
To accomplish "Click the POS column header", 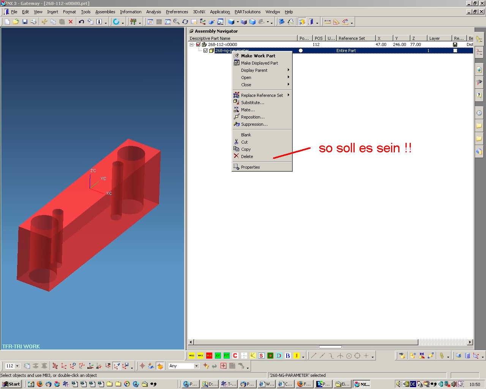I will click(x=318, y=38).
